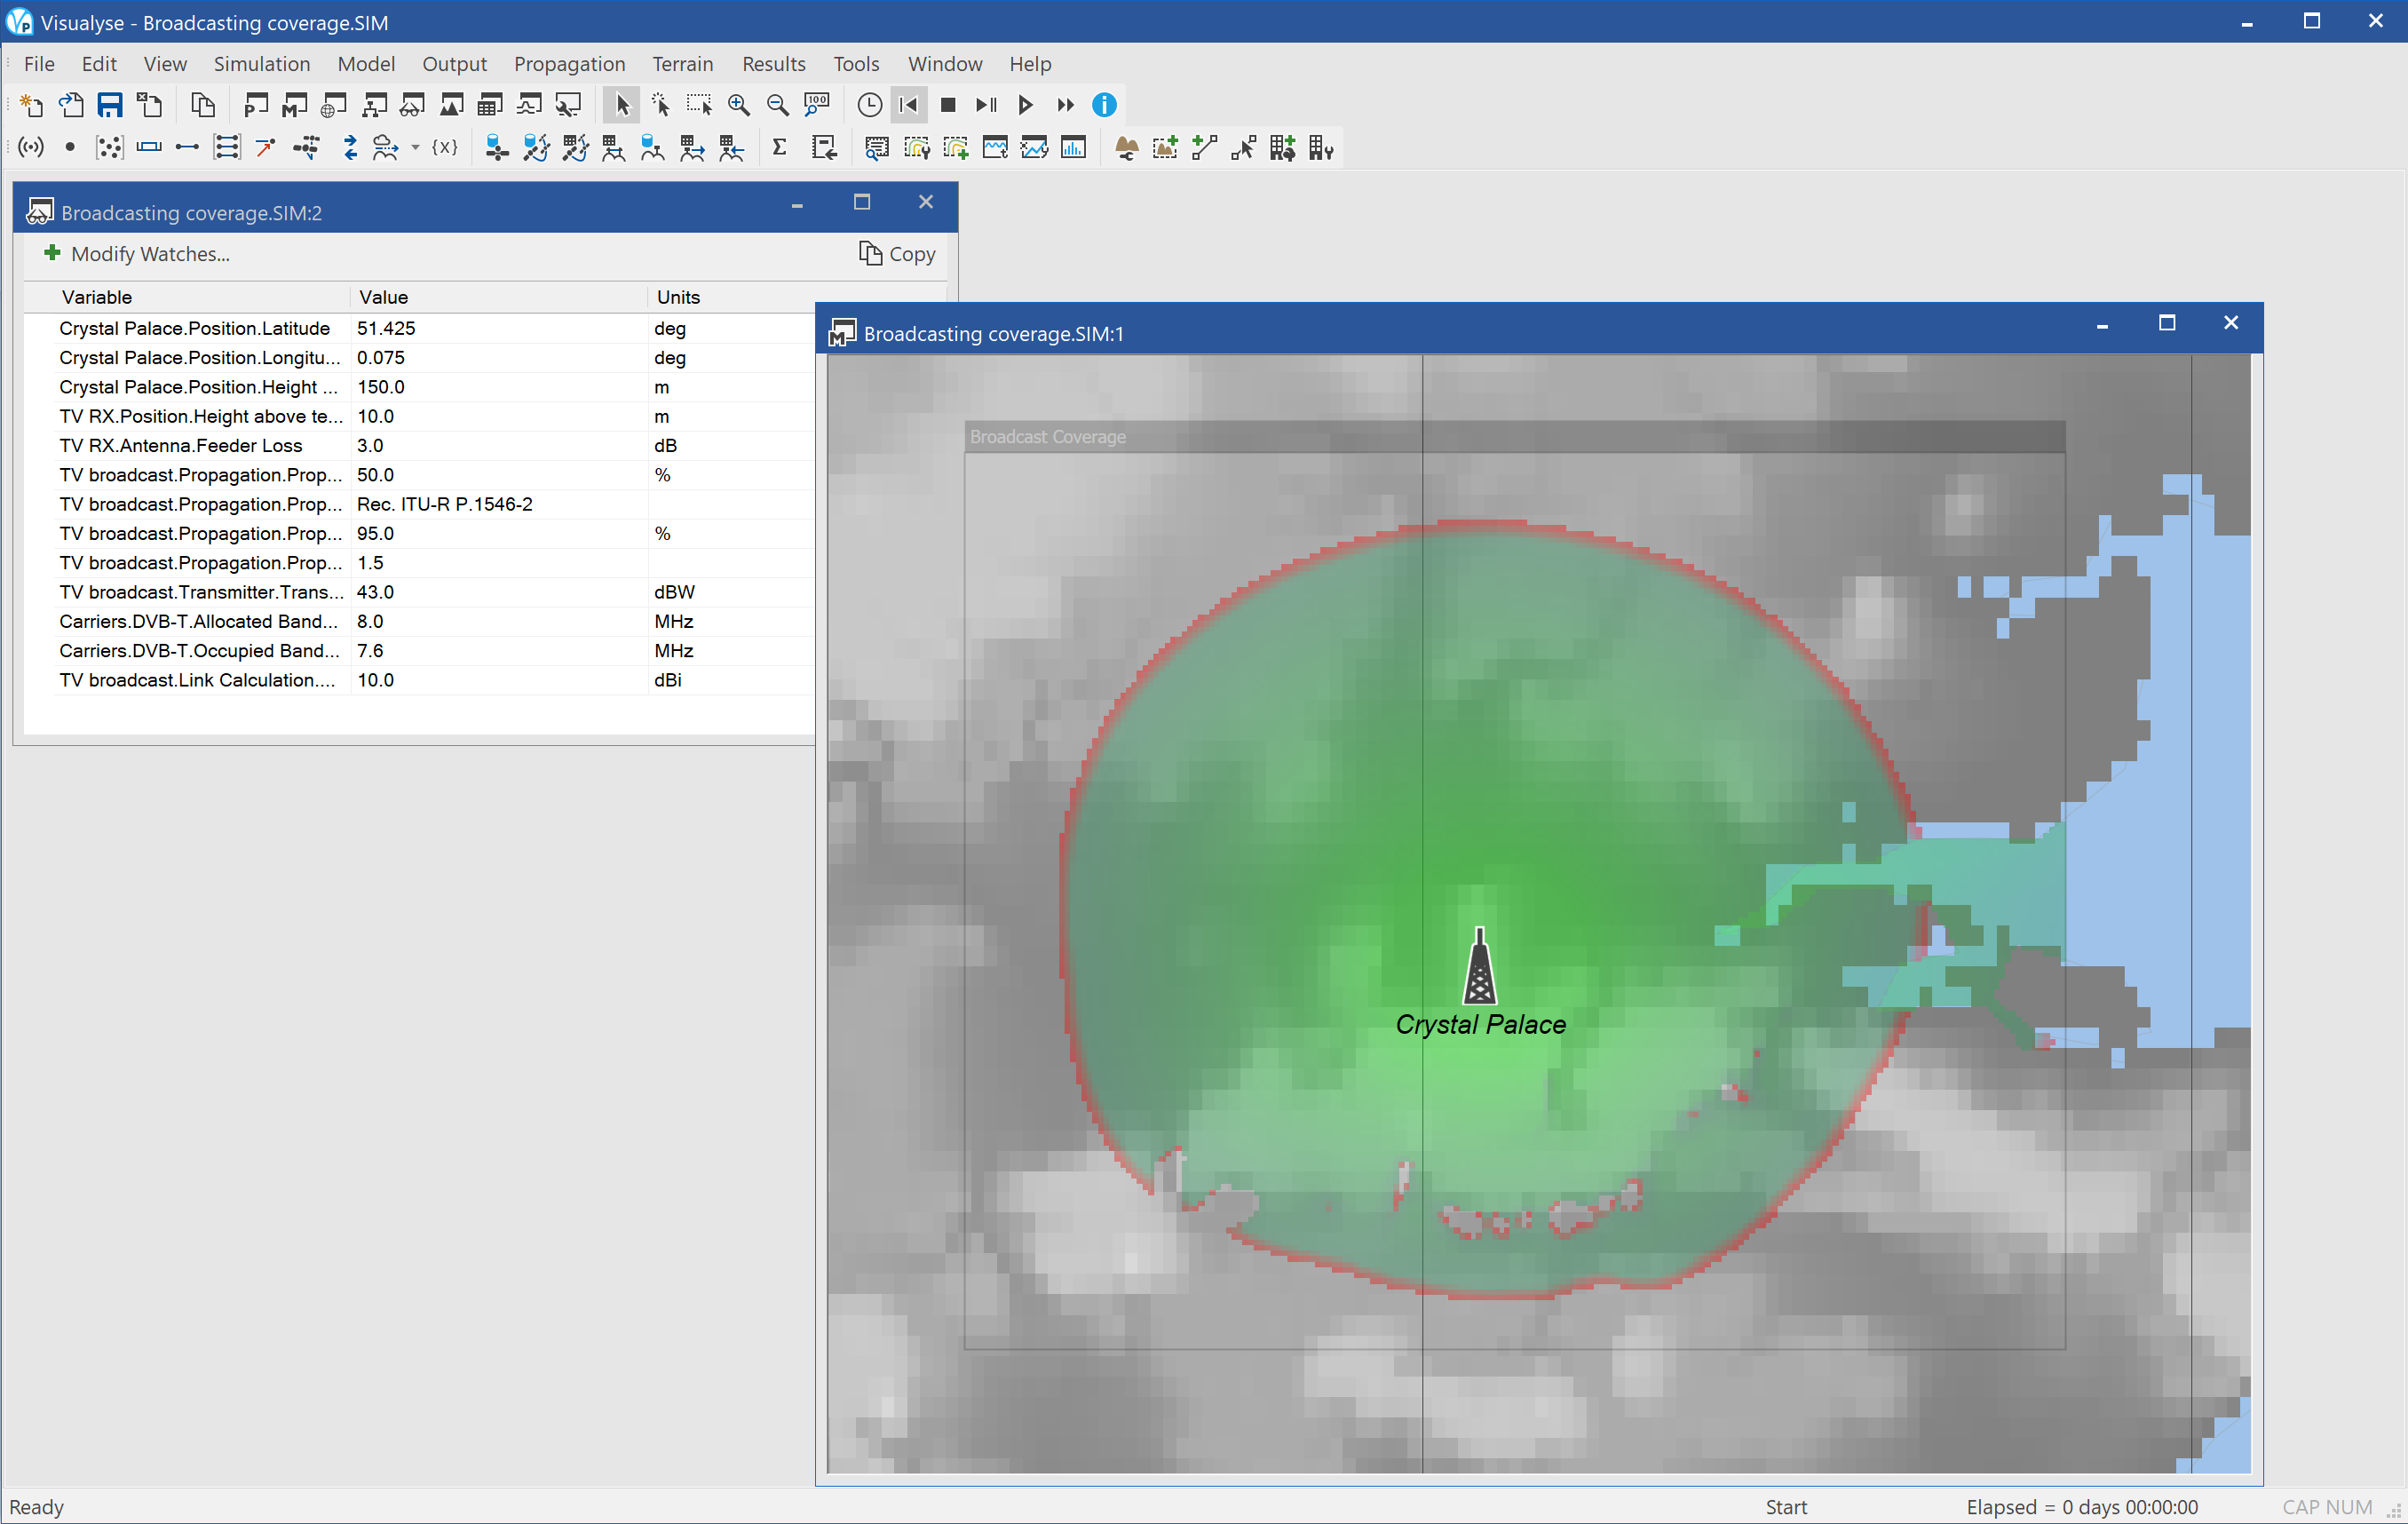Stop the simulation
Image resolution: width=2408 pixels, height=1524 pixels.
[x=948, y=105]
